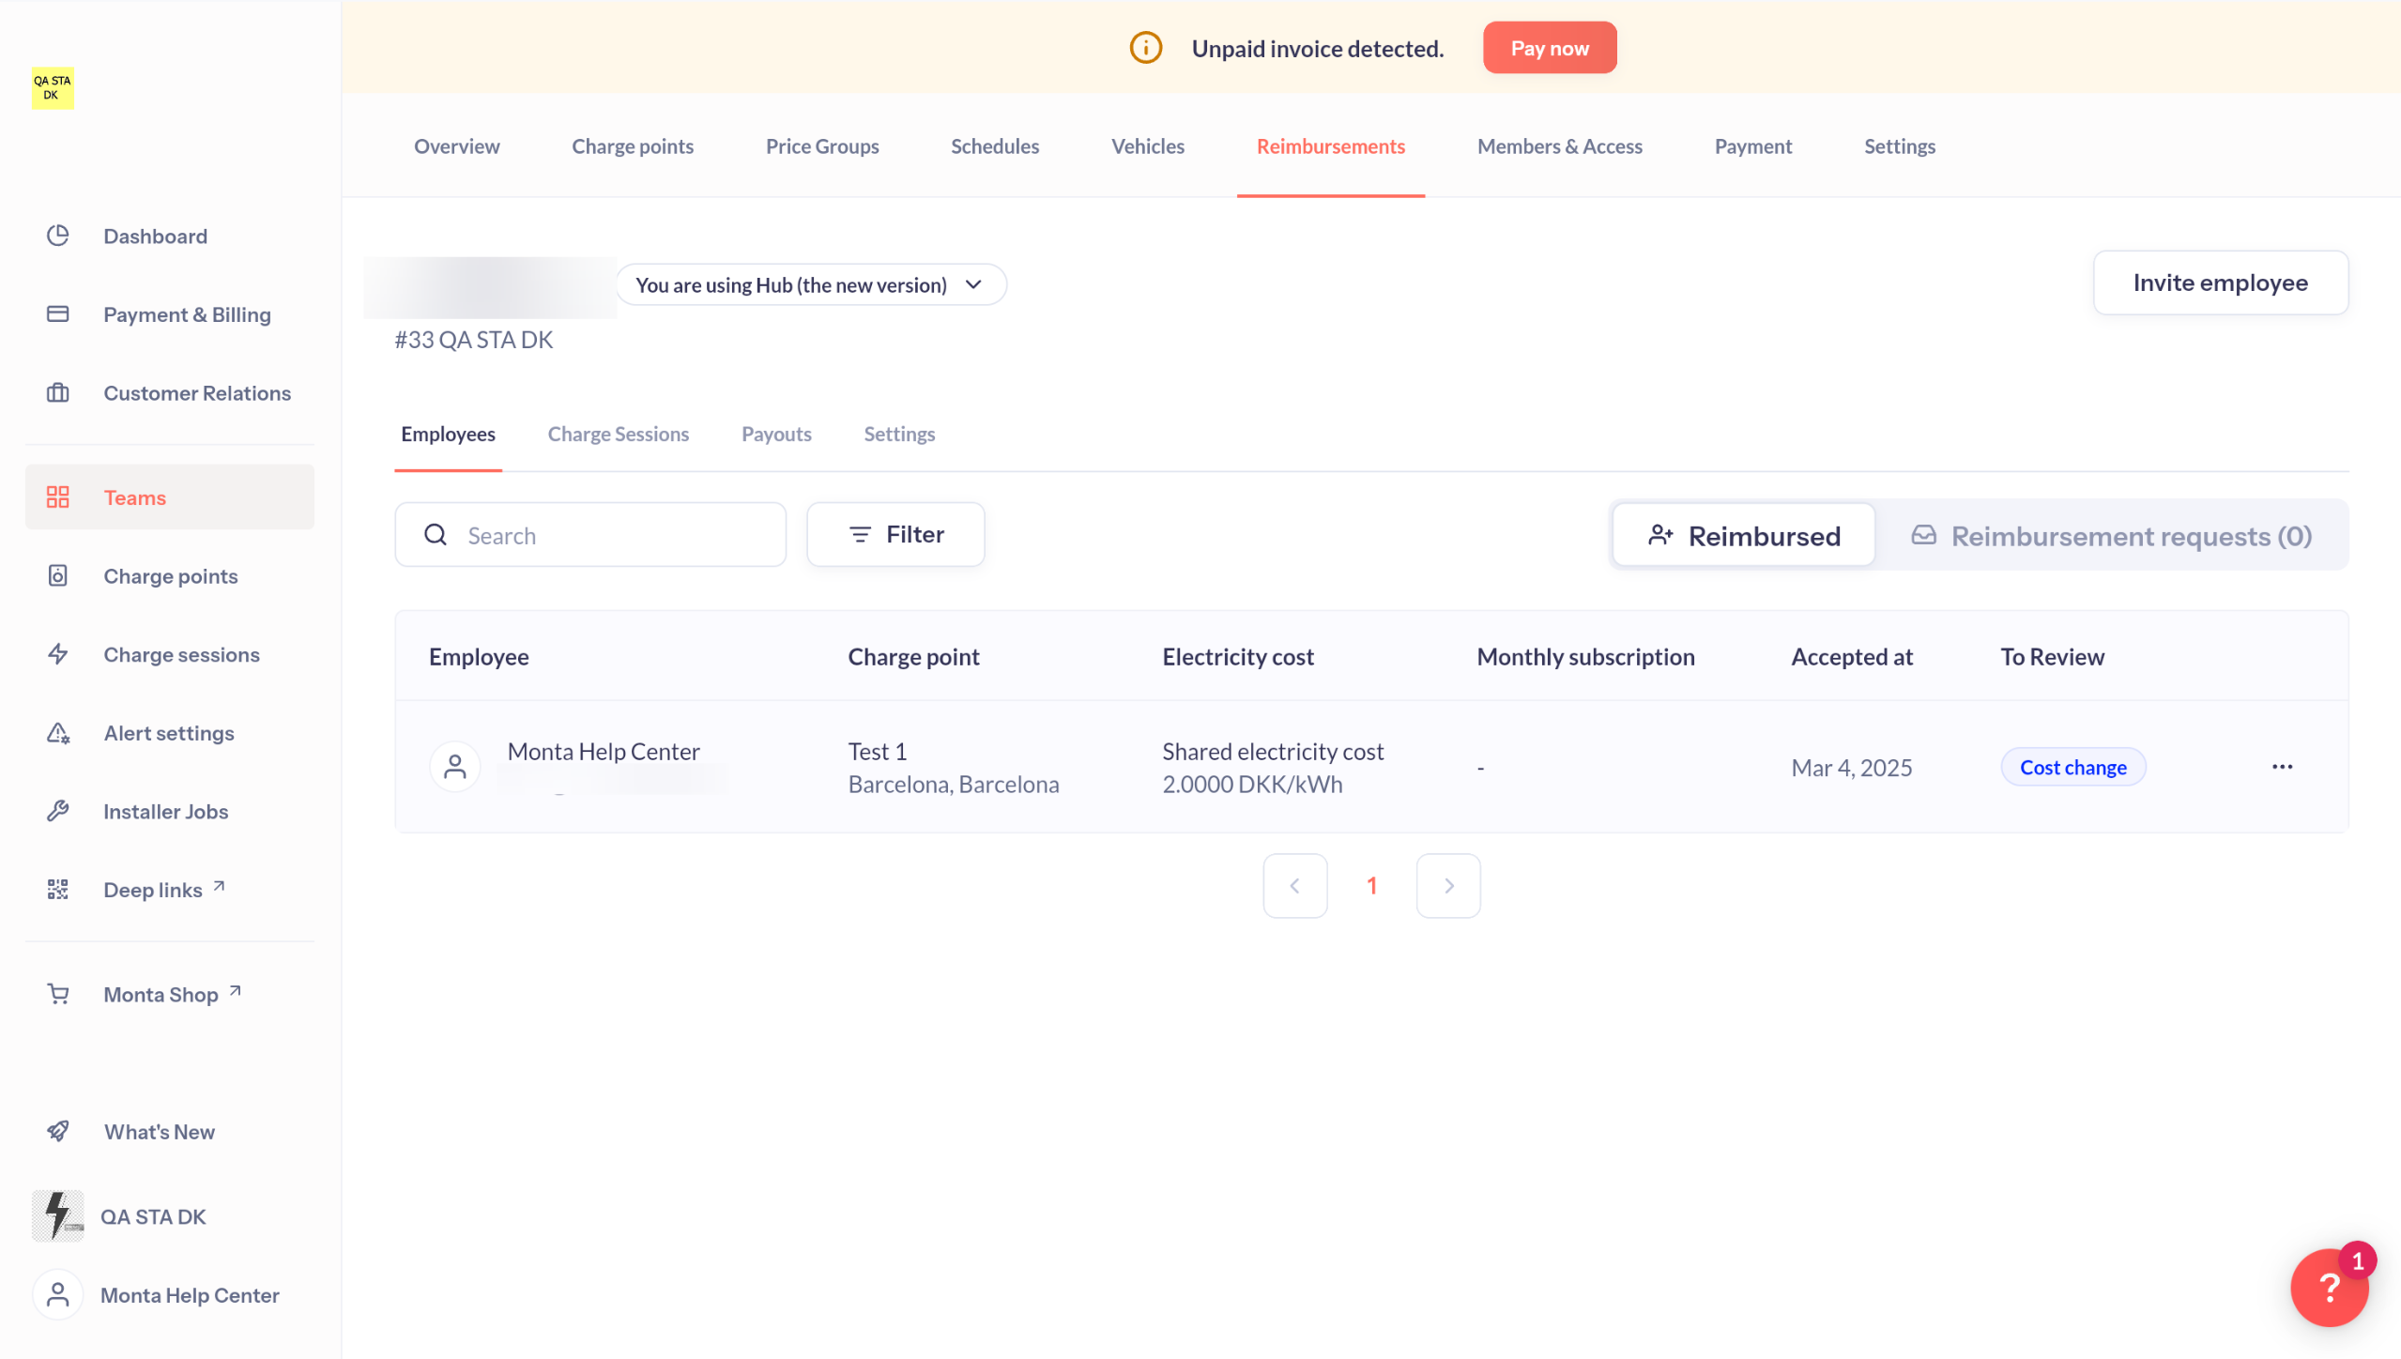Open the Filter options
Viewport: 2401px width, 1359px height.
[x=895, y=534]
